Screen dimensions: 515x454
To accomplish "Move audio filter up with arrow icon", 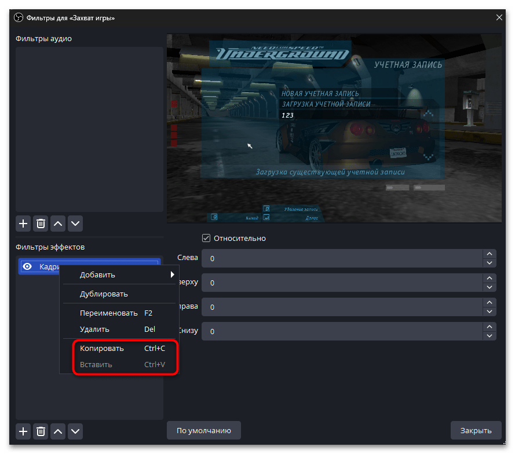I will [x=58, y=224].
